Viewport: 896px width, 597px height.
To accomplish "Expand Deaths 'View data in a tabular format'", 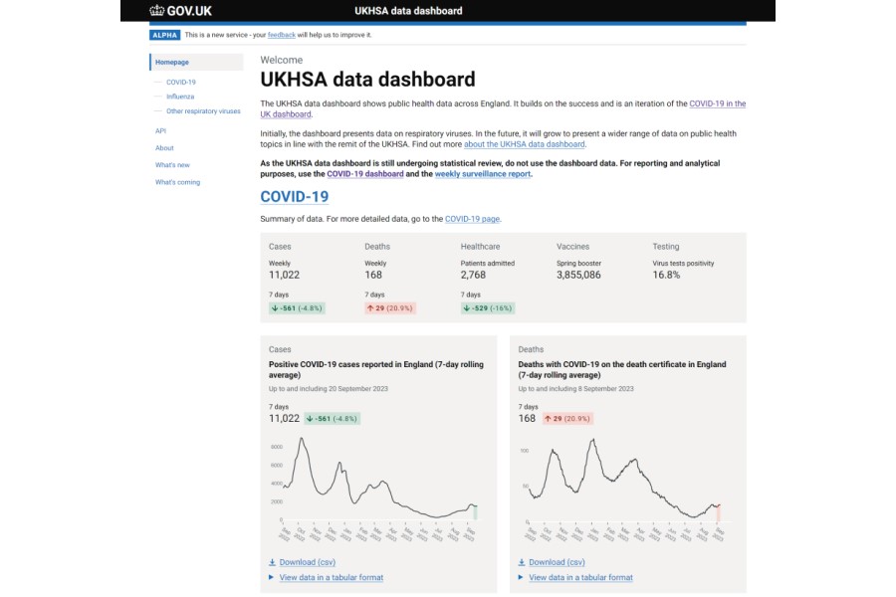I will pos(580,577).
